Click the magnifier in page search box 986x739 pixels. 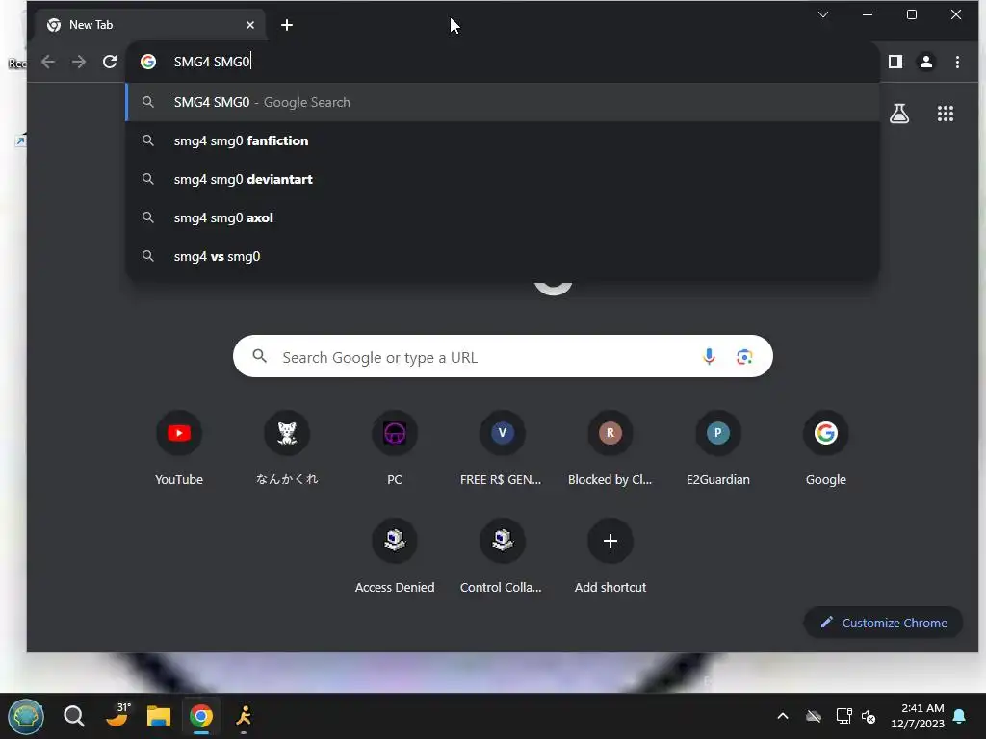pos(260,356)
